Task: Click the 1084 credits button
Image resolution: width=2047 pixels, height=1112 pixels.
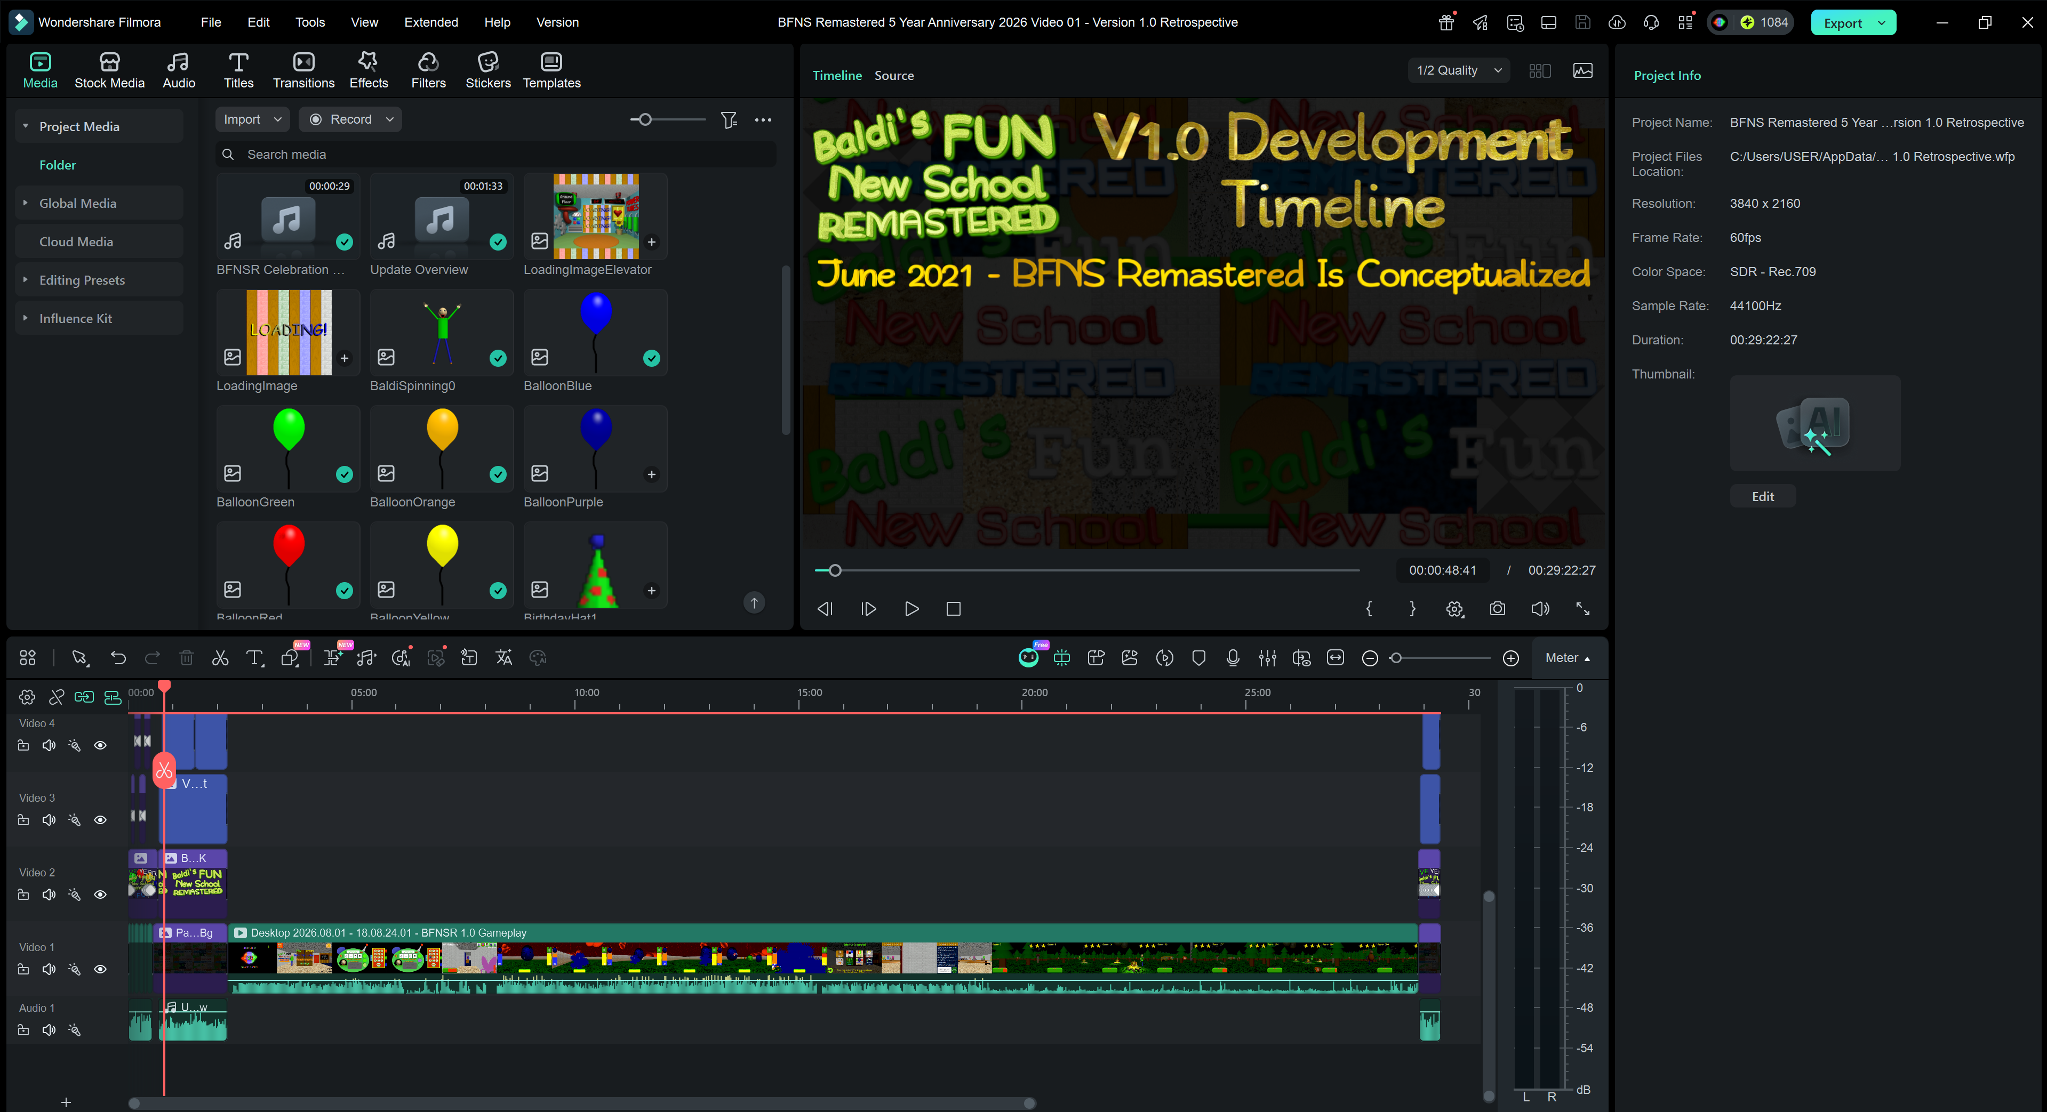Action: click(1764, 22)
